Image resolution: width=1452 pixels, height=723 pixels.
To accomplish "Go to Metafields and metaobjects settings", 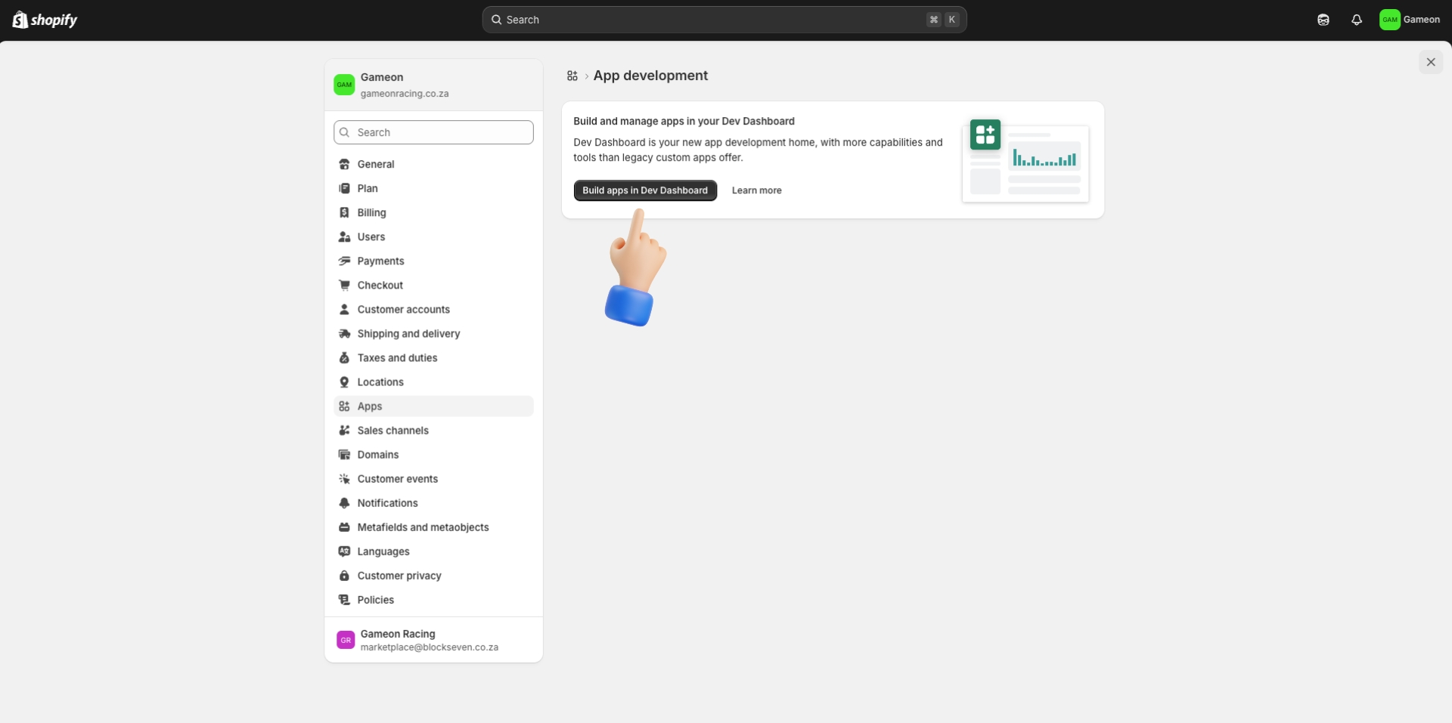I will pos(423,527).
